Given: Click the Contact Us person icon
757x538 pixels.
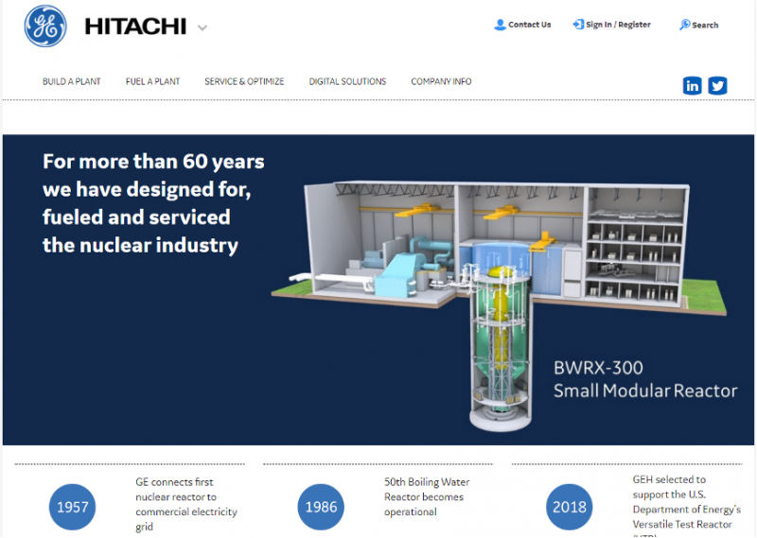Looking at the screenshot, I should click(501, 25).
